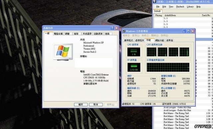Screen dimensions: 213x129
Task: Click status bar entry CPU 使用率: 1%
Action: (x=148, y=104)
